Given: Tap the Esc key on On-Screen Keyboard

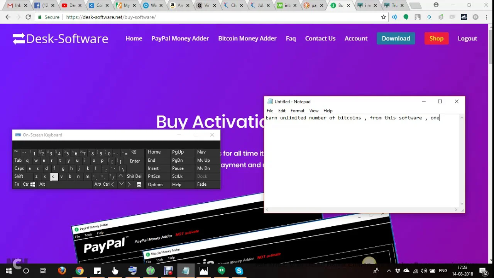Looking at the screenshot, I should point(16,152).
